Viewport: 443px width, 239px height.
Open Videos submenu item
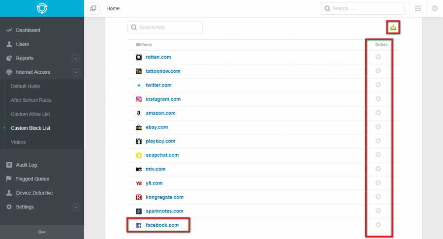18,142
